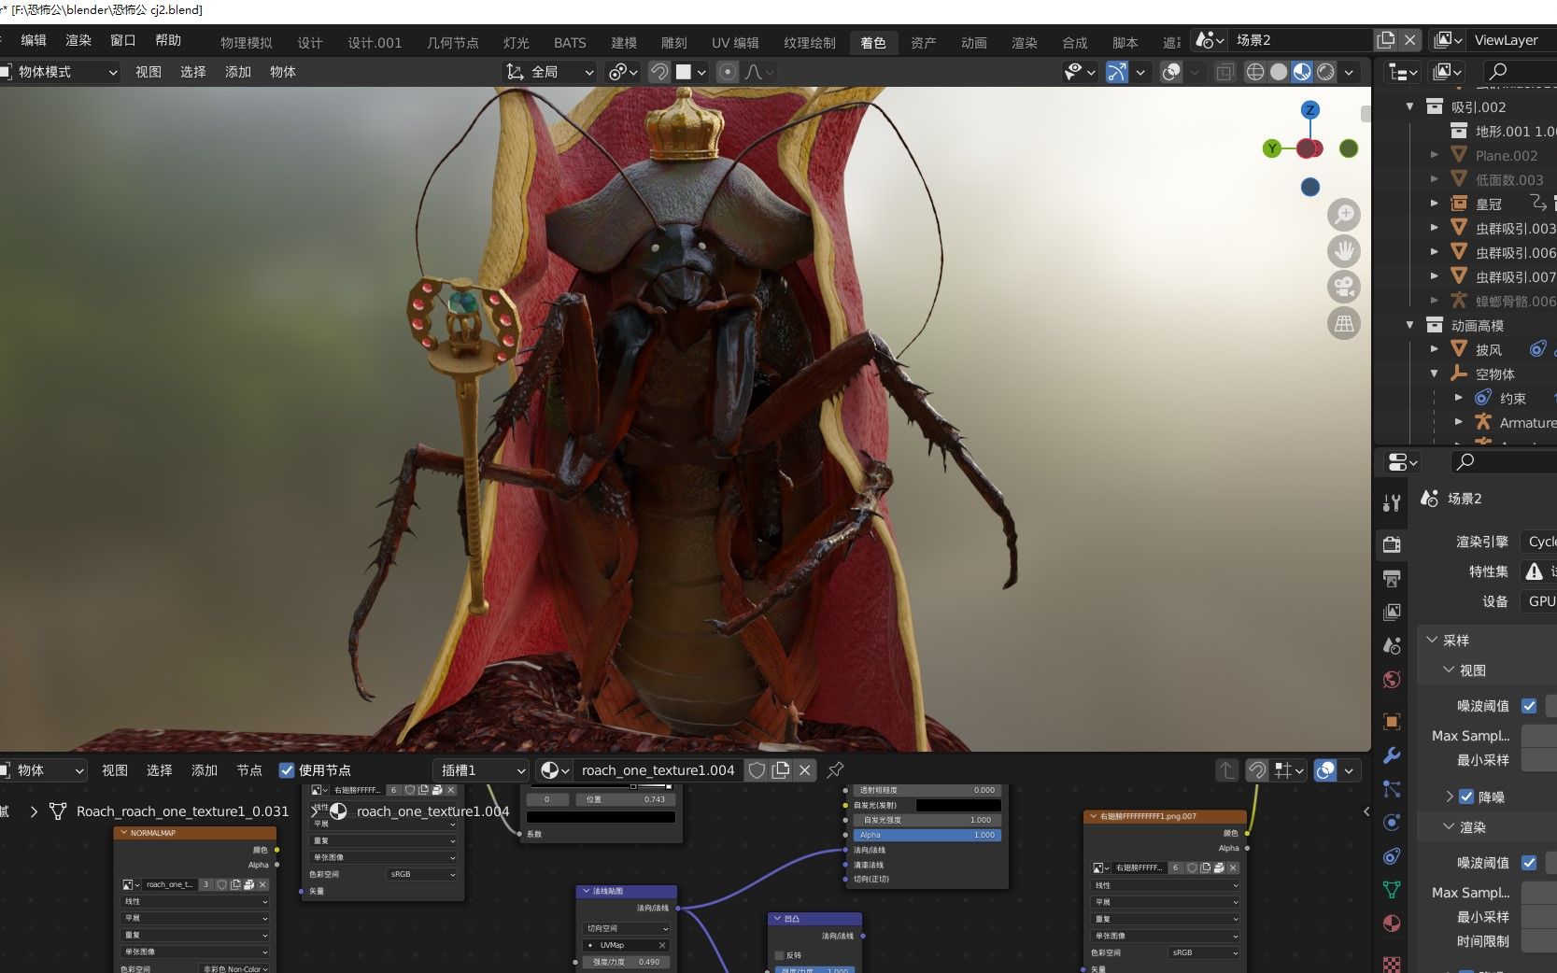Open node editor 节点 menu
The image size is (1557, 973).
coord(249,770)
